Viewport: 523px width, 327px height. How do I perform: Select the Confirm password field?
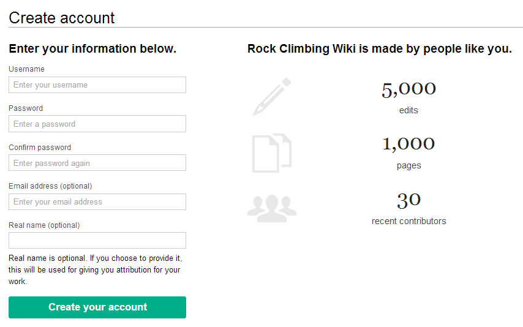coord(97,163)
